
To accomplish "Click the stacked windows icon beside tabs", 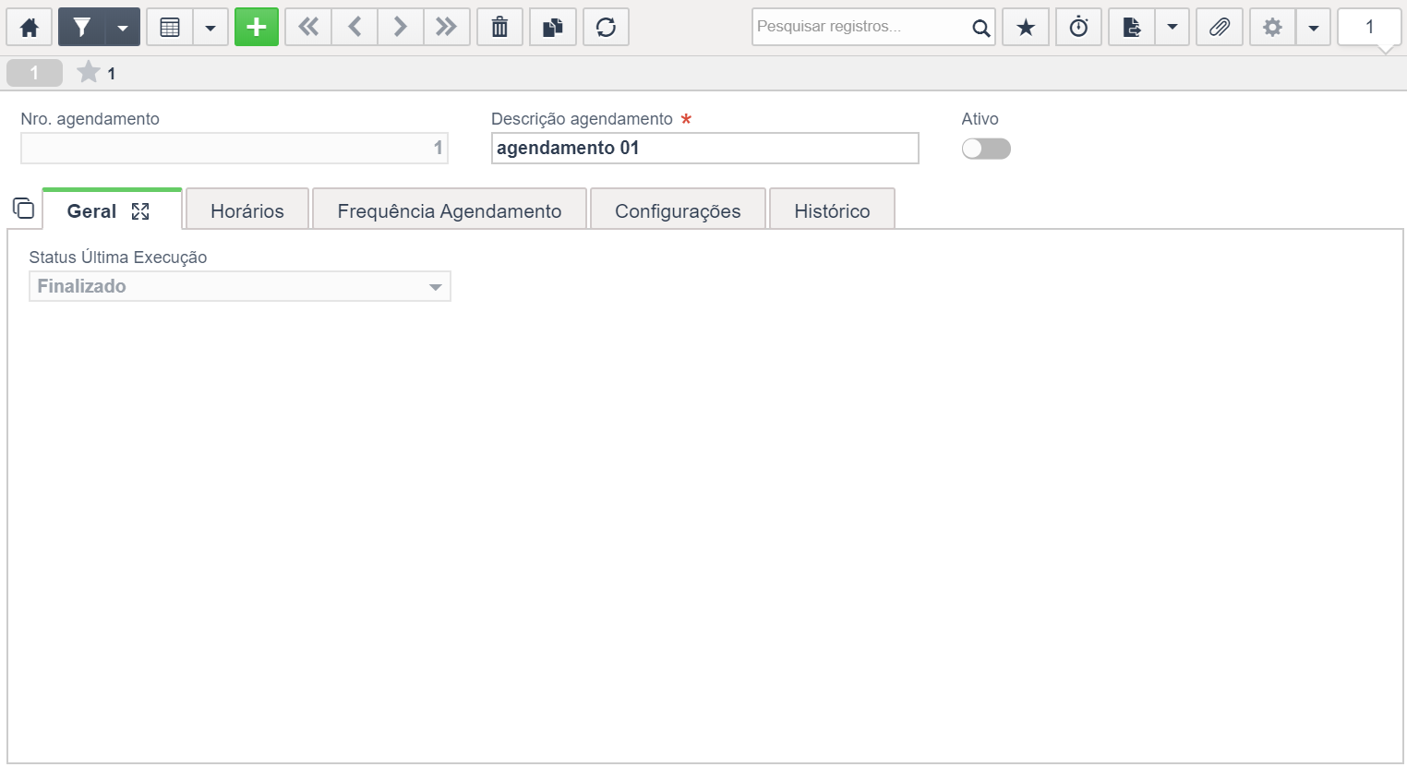I will point(23,209).
